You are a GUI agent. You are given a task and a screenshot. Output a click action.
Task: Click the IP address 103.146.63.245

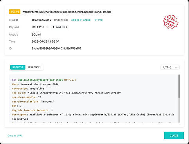coord(41,20)
